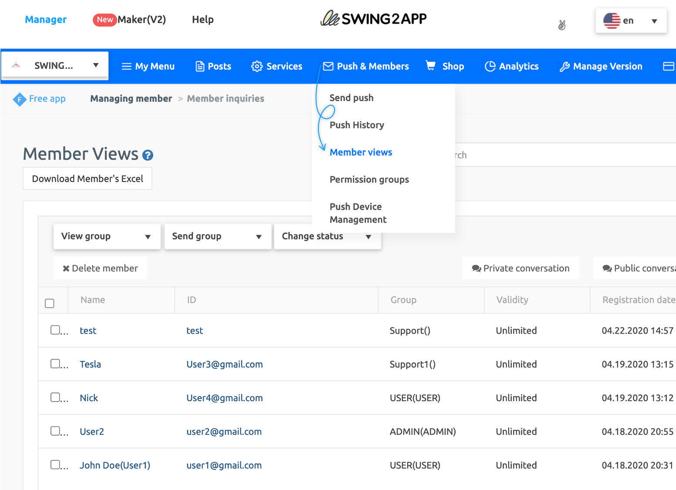This screenshot has width=676, height=490.
Task: Click the Private conversation button
Action: point(521,268)
